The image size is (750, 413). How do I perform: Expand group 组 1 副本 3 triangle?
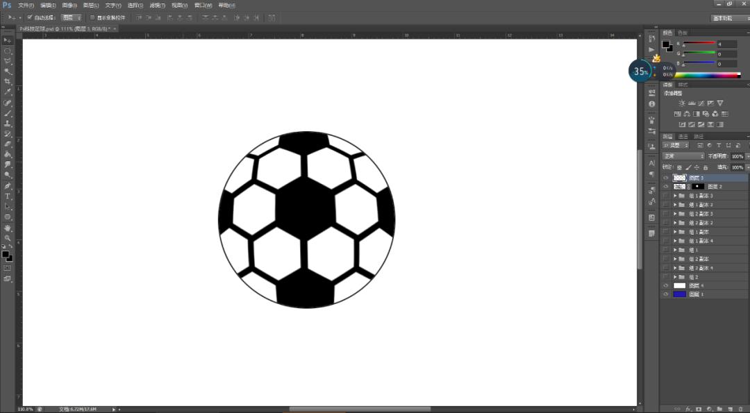coord(675,196)
